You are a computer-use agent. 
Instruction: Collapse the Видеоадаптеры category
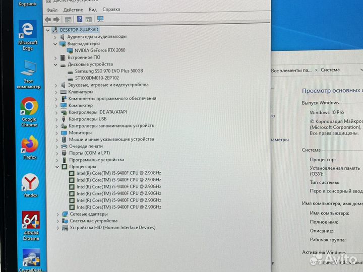55,44
